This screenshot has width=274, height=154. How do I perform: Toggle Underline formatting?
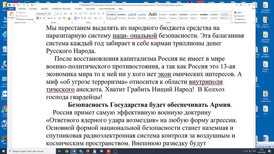(44, 18)
